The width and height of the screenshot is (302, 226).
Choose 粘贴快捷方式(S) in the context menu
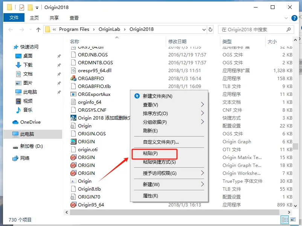pos(159,162)
